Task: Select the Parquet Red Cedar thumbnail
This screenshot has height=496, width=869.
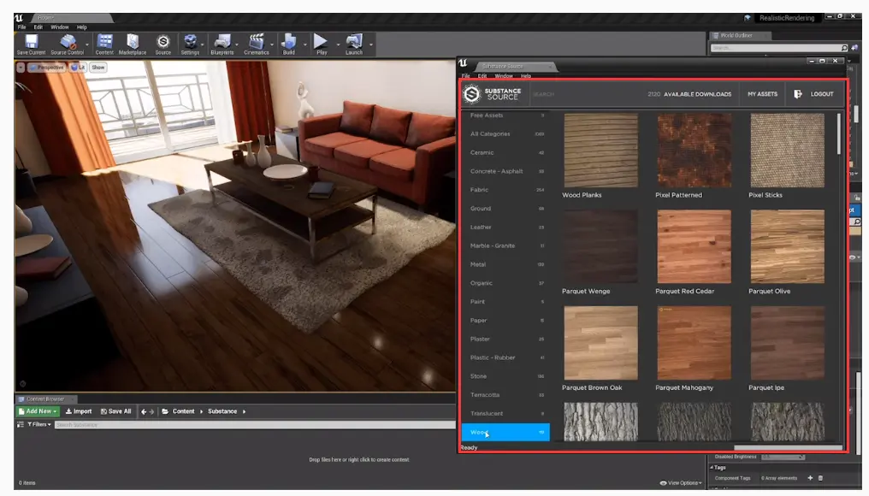Action: coord(694,246)
